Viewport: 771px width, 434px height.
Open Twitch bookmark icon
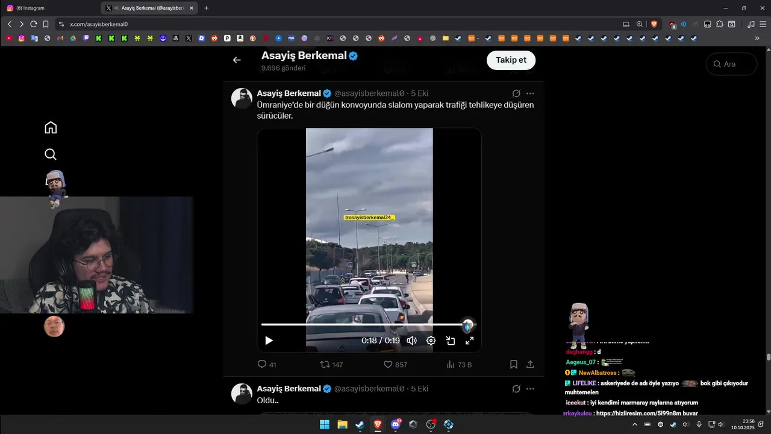(86, 38)
